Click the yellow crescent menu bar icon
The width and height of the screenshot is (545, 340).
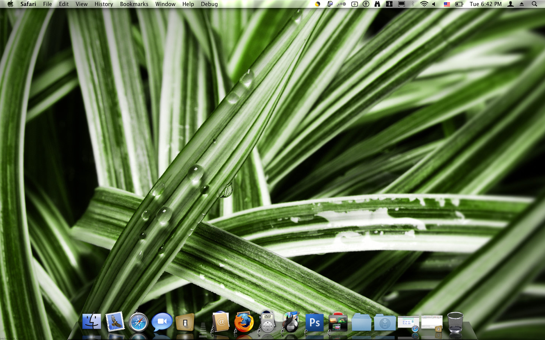(318, 4)
